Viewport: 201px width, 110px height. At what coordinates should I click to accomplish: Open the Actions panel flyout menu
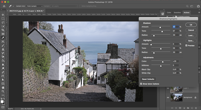pyautogui.click(x=199, y=13)
